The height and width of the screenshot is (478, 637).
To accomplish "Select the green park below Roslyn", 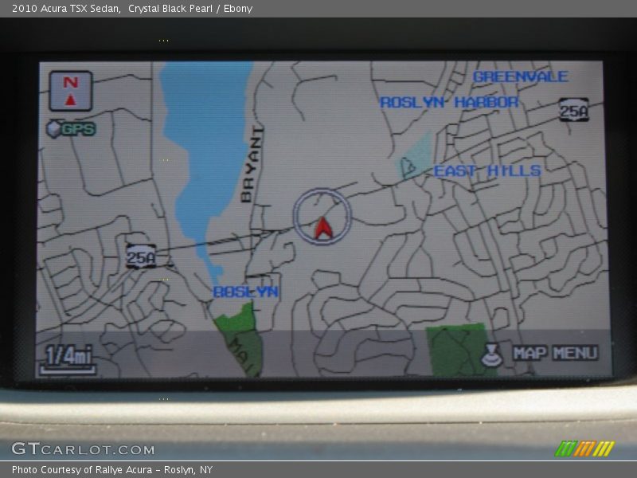I will click(x=240, y=339).
